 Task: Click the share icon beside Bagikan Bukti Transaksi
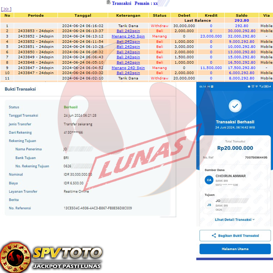click(214, 236)
